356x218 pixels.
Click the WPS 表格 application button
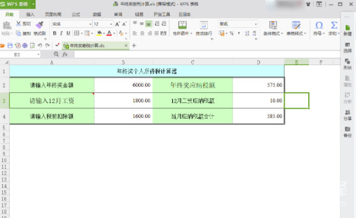coord(18,4)
